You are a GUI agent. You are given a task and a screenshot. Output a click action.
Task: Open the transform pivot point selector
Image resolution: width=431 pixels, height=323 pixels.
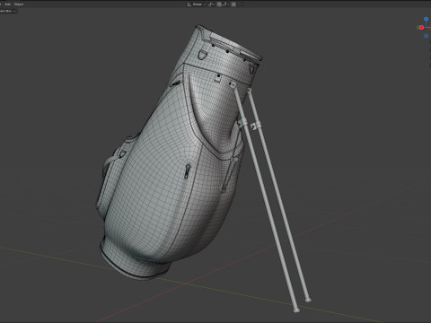[211, 4]
